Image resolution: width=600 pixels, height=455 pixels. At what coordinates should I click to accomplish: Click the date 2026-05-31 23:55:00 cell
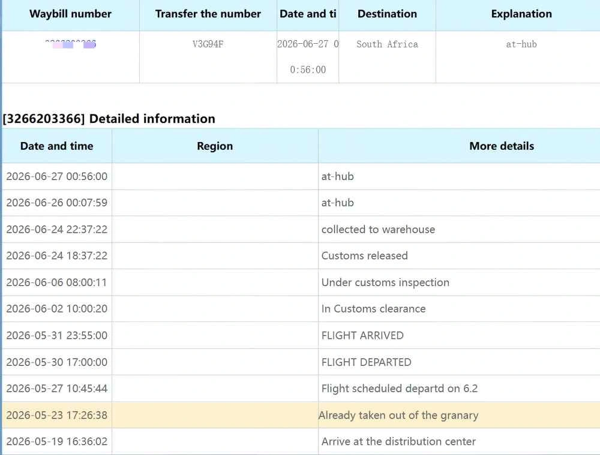click(x=56, y=335)
